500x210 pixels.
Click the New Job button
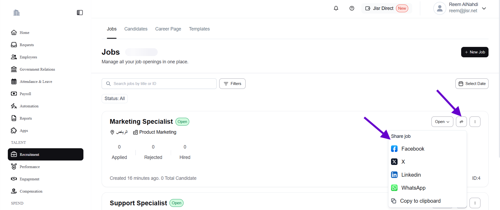[x=474, y=52]
